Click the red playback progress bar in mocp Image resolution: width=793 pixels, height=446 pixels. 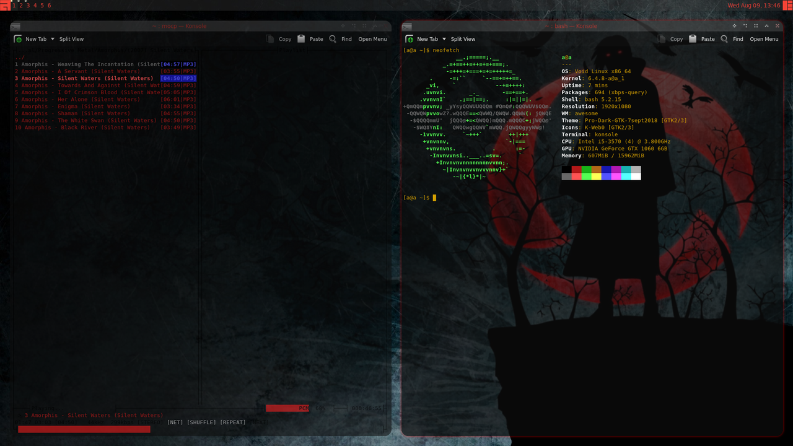[x=84, y=429]
